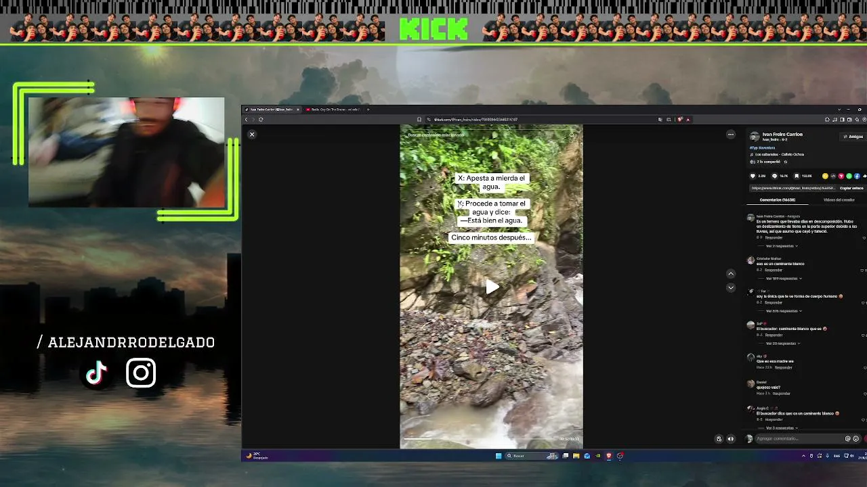Like Ivan Freire Carrion's pinned comment

pyautogui.click(x=864, y=237)
